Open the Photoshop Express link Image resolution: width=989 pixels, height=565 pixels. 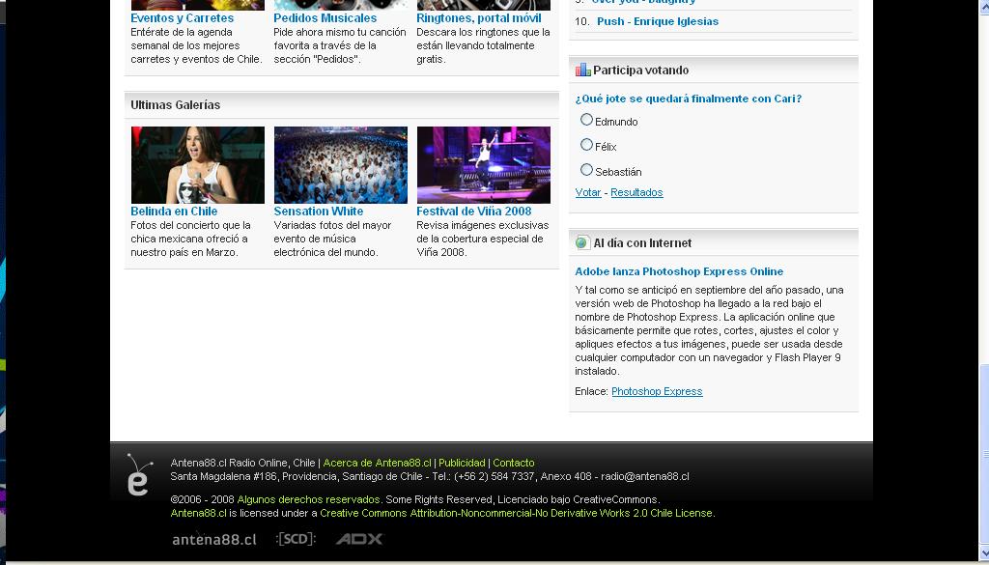657,391
